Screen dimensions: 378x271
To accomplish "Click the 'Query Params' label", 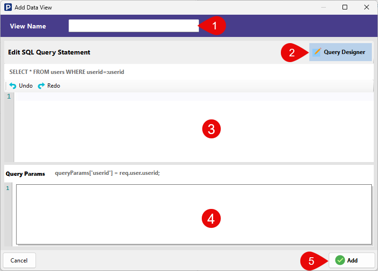I will coord(25,173).
